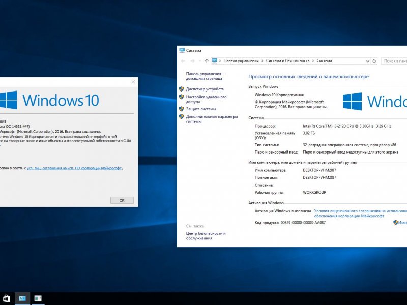Open Центр безопасности и обслуживания link
The width and height of the screenshot is (407, 305).
pos(206,236)
